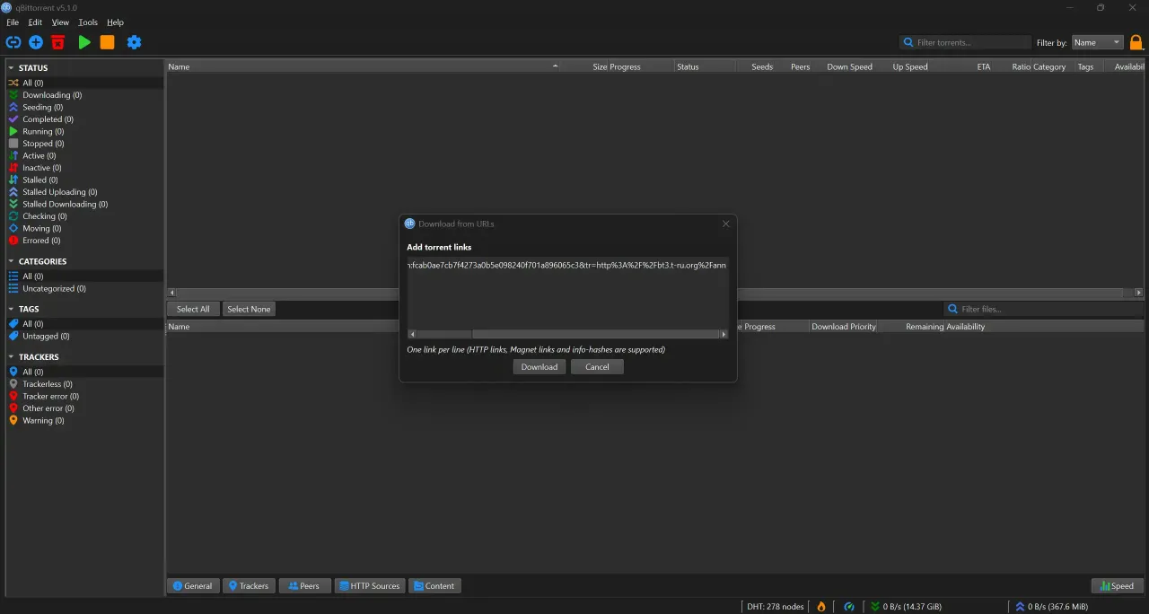The image size is (1149, 614).
Task: Click the Select All button
Action: [193, 309]
